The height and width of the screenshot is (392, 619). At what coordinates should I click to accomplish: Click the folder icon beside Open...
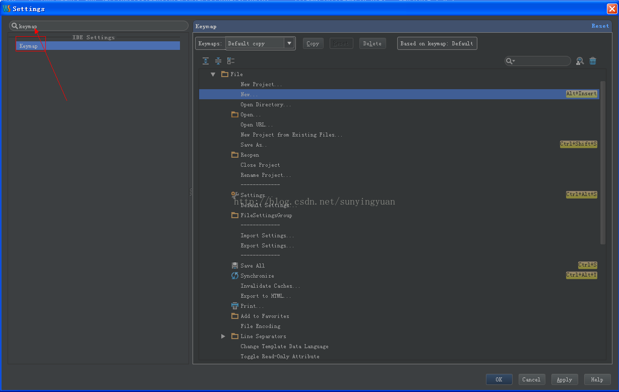coord(235,114)
